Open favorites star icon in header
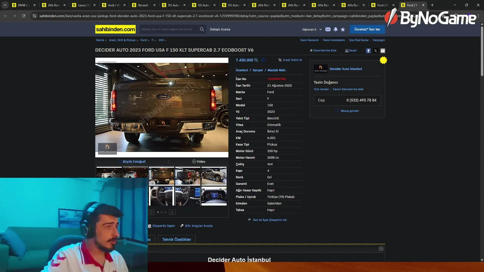The height and width of the screenshot is (272, 484). [x=343, y=29]
